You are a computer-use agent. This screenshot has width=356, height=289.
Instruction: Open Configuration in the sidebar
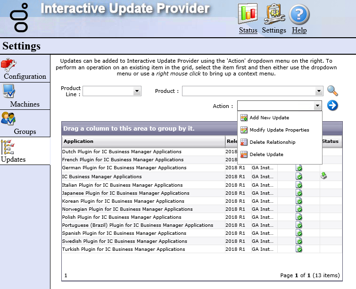pyautogui.click(x=25, y=68)
